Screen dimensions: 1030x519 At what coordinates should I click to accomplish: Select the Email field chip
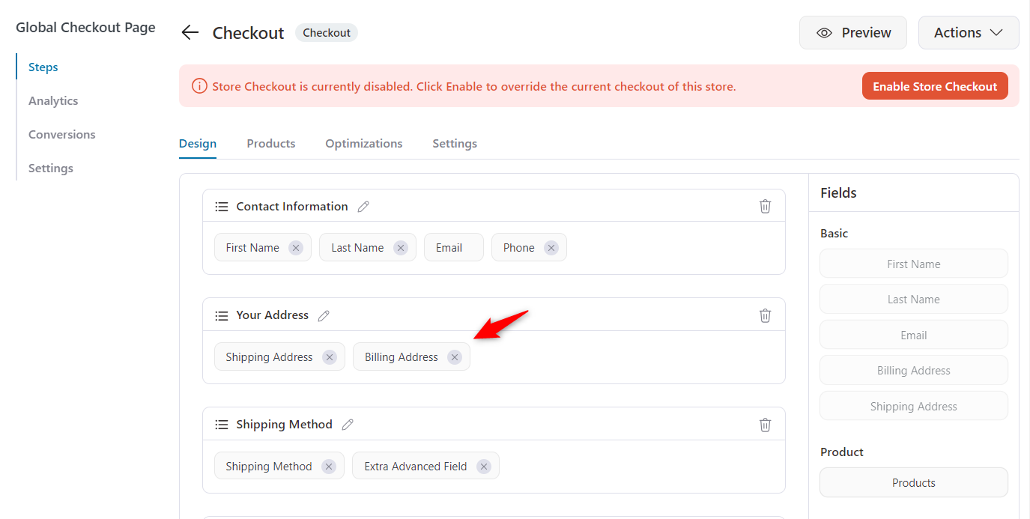(454, 248)
